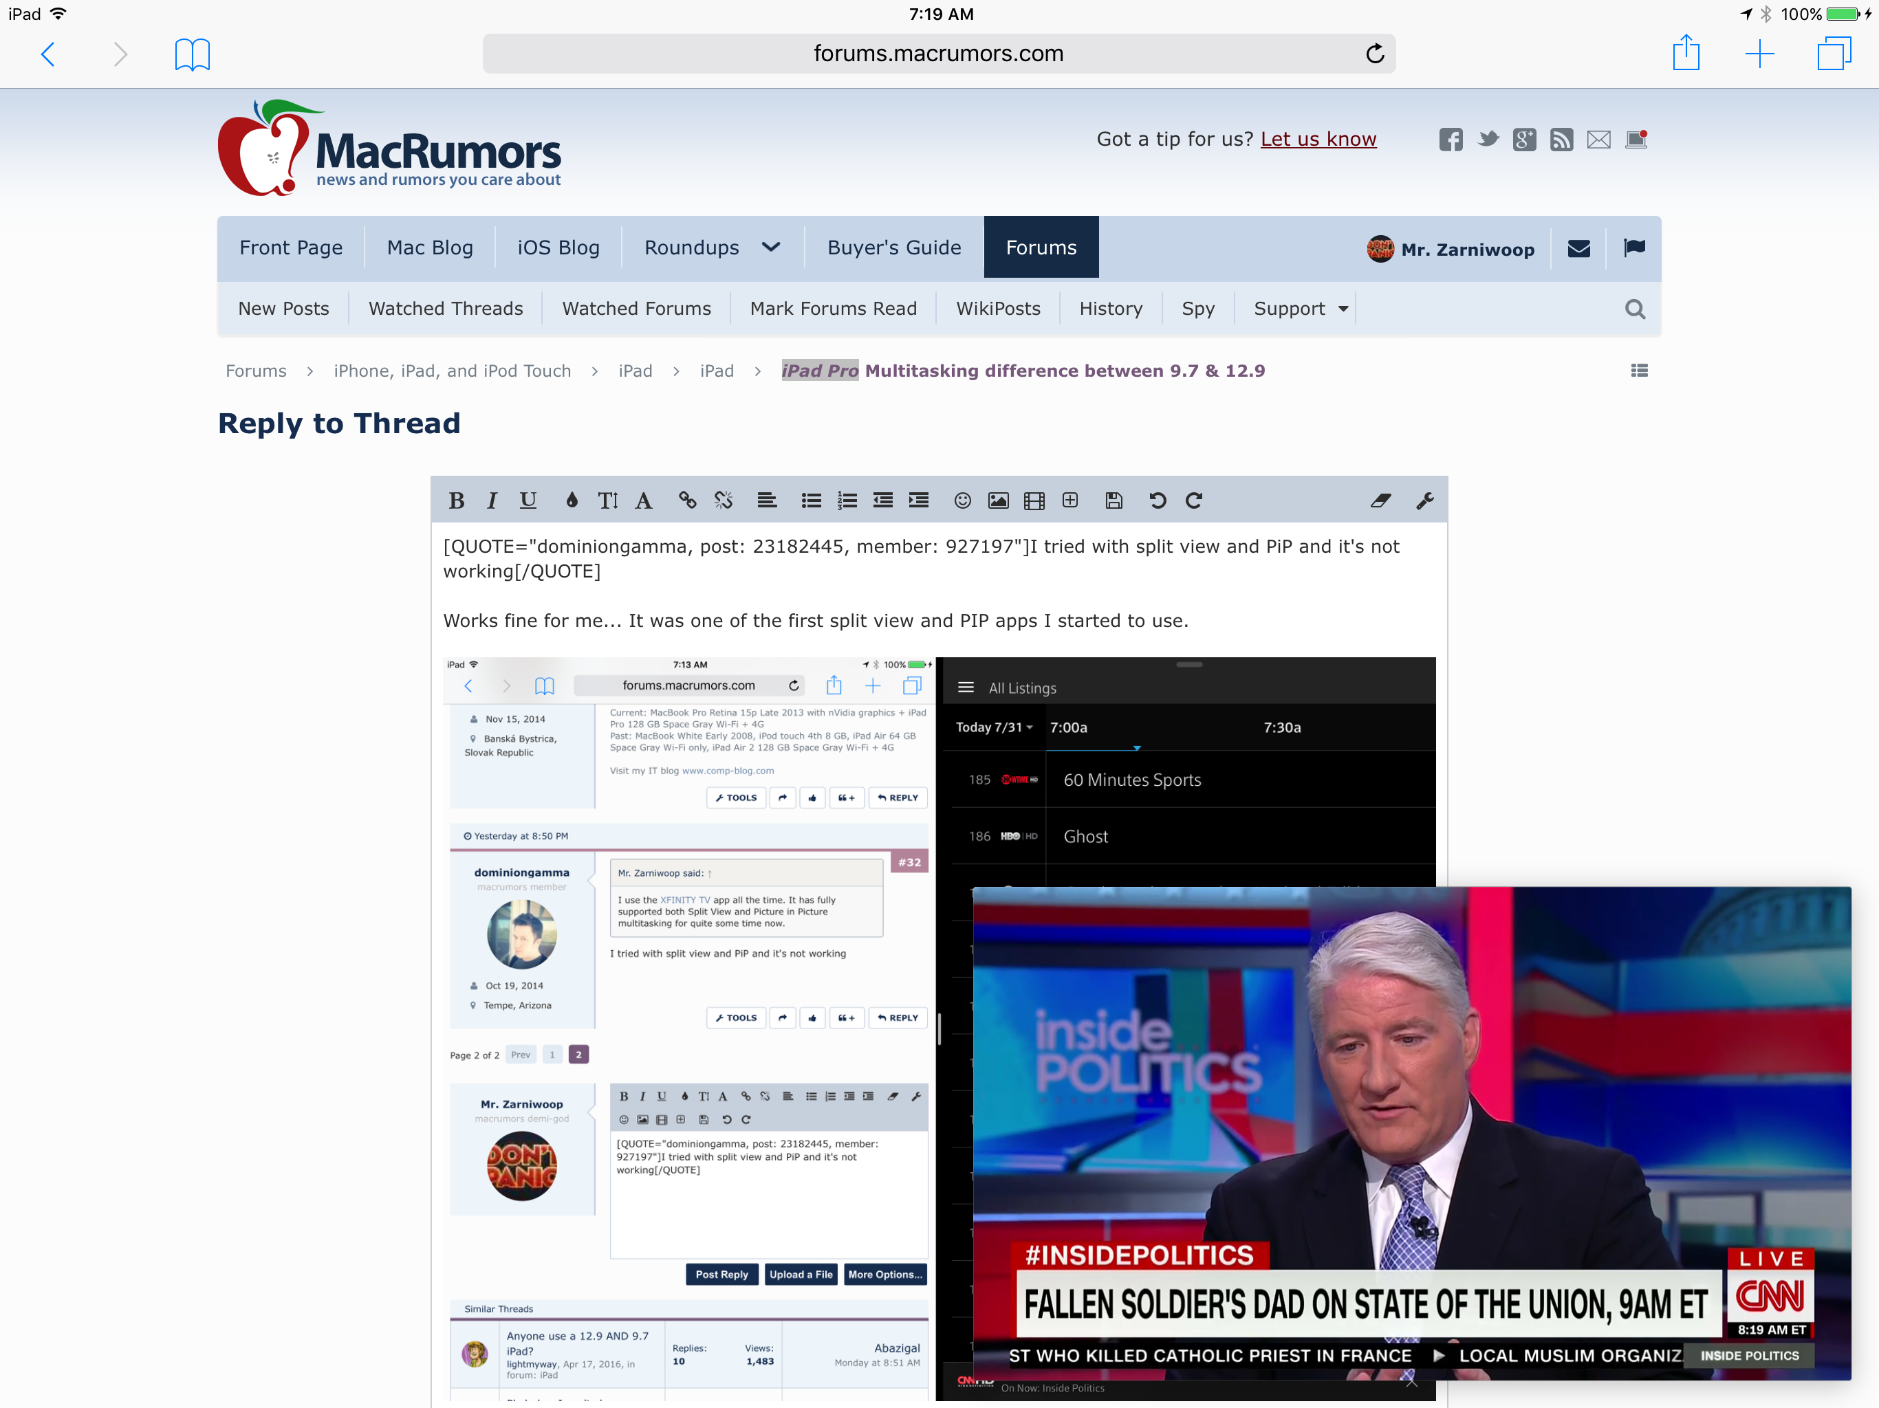Open the email newsletter envelope icon

click(1598, 140)
